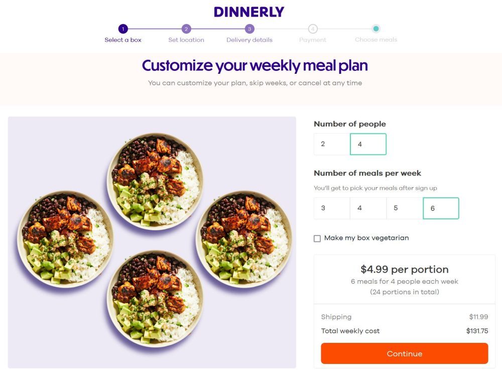The height and width of the screenshot is (378, 502).
Task: Click the Choose meals step label
Action: coord(376,40)
